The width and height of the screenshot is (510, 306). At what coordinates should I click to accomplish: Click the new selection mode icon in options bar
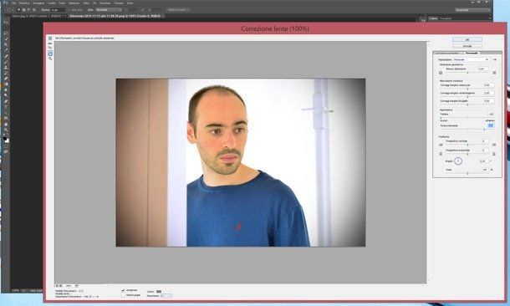tap(18, 10)
